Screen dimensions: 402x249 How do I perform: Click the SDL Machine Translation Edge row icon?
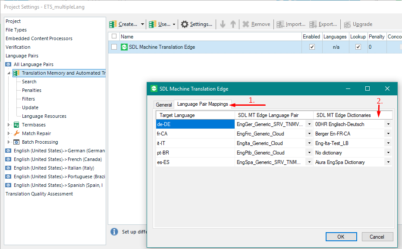(124, 47)
